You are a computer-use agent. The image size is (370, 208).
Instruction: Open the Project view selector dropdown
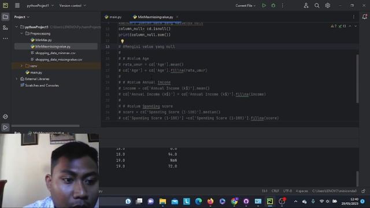(22, 17)
